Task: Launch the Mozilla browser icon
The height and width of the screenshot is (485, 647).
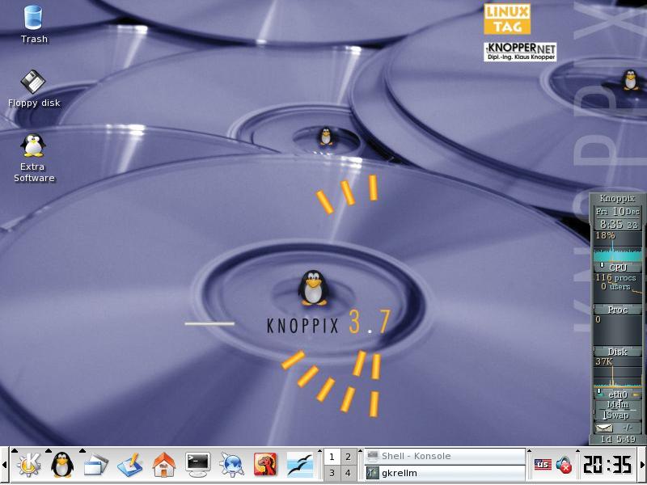Action: pyautogui.click(x=265, y=465)
